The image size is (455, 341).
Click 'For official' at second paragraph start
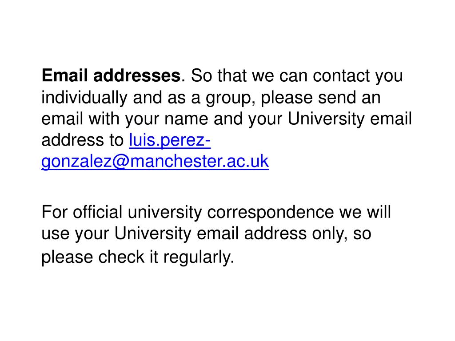pyautogui.click(x=82, y=212)
